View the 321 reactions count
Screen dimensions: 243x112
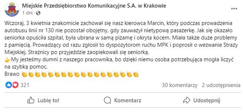25,85
